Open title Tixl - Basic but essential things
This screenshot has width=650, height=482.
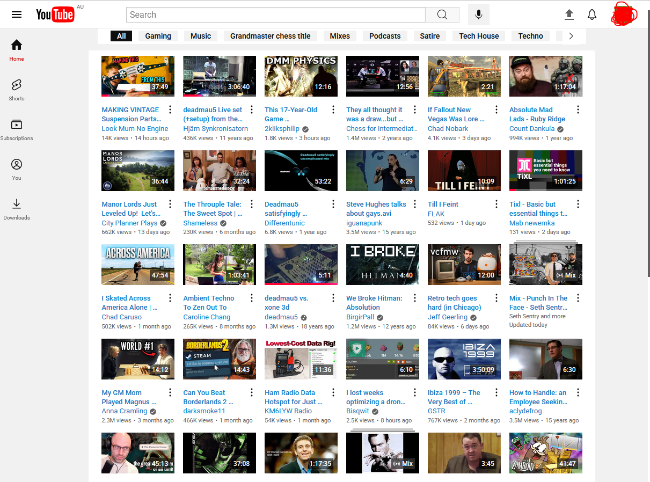[538, 209]
